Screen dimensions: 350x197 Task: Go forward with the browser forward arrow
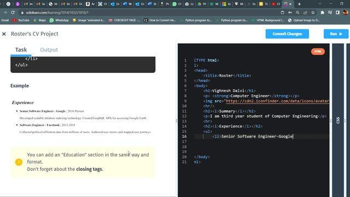pos(5,13)
